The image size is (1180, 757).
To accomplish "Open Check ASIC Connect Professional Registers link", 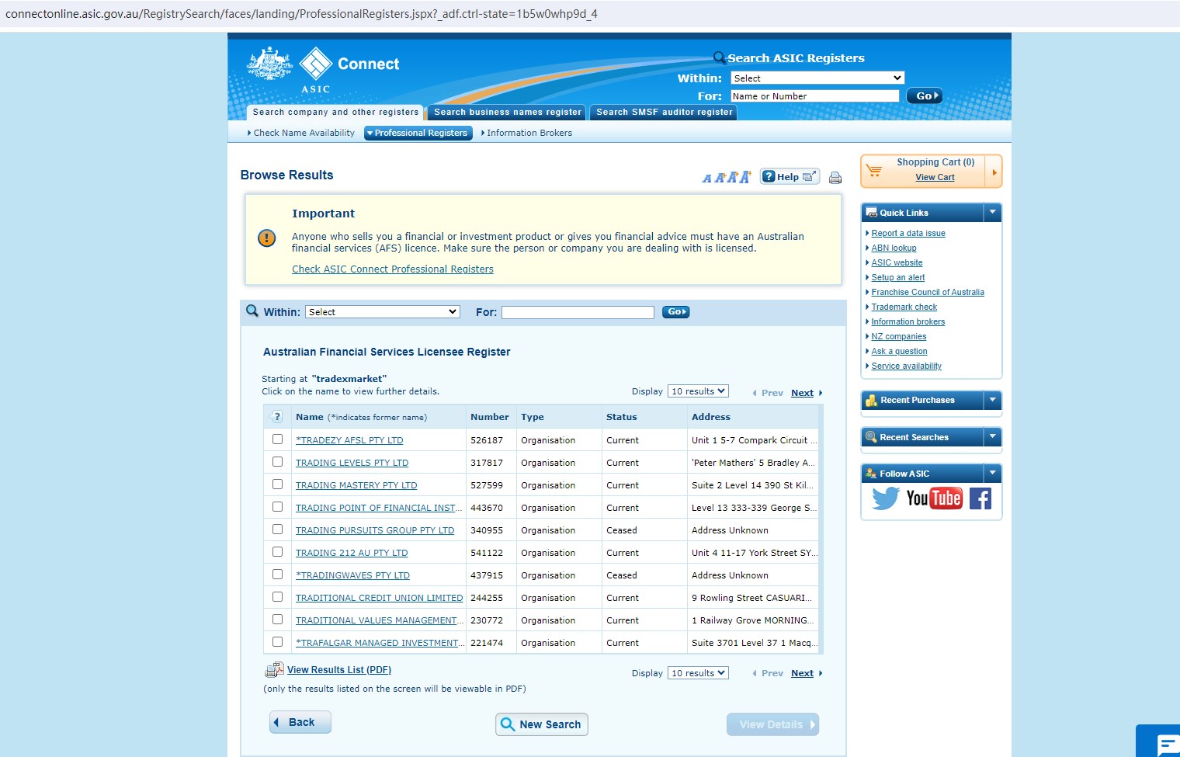I will coord(393,269).
